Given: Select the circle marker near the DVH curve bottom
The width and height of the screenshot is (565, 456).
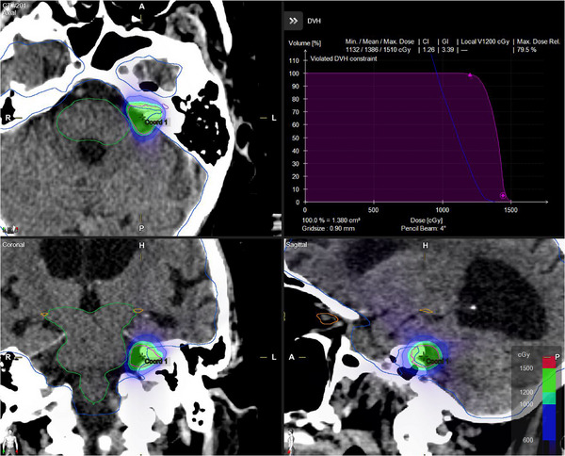Looking at the screenshot, I should [x=503, y=196].
